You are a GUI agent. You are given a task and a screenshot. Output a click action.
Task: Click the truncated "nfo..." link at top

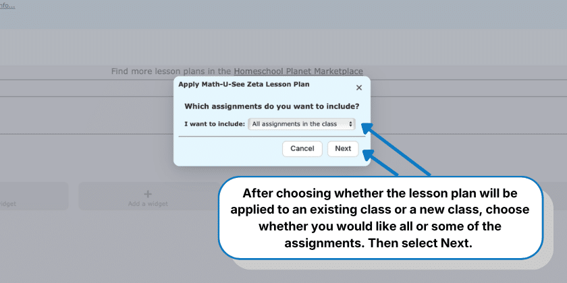pyautogui.click(x=7, y=5)
